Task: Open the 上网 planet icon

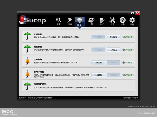Action: tap(91, 21)
